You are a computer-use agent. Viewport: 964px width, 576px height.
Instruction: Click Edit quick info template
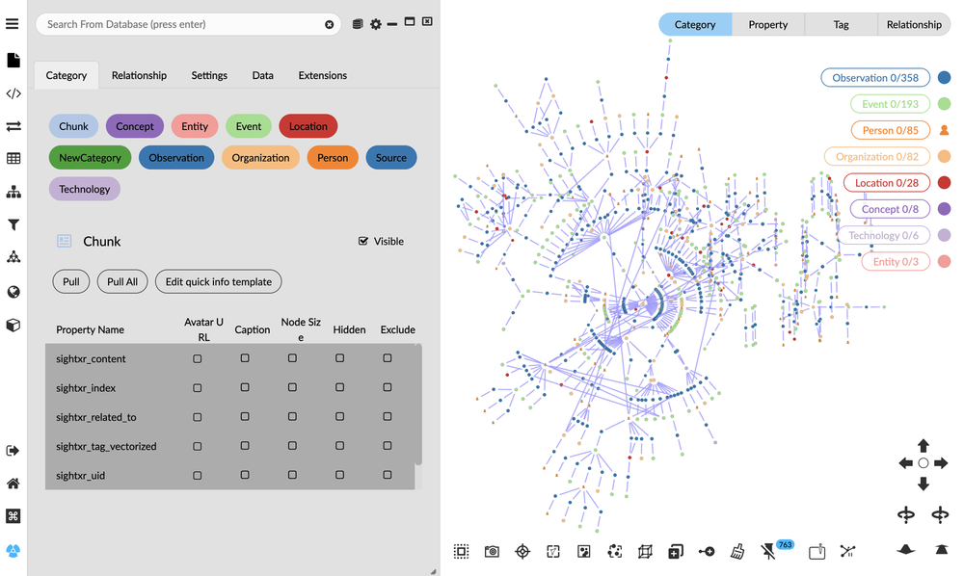(218, 281)
